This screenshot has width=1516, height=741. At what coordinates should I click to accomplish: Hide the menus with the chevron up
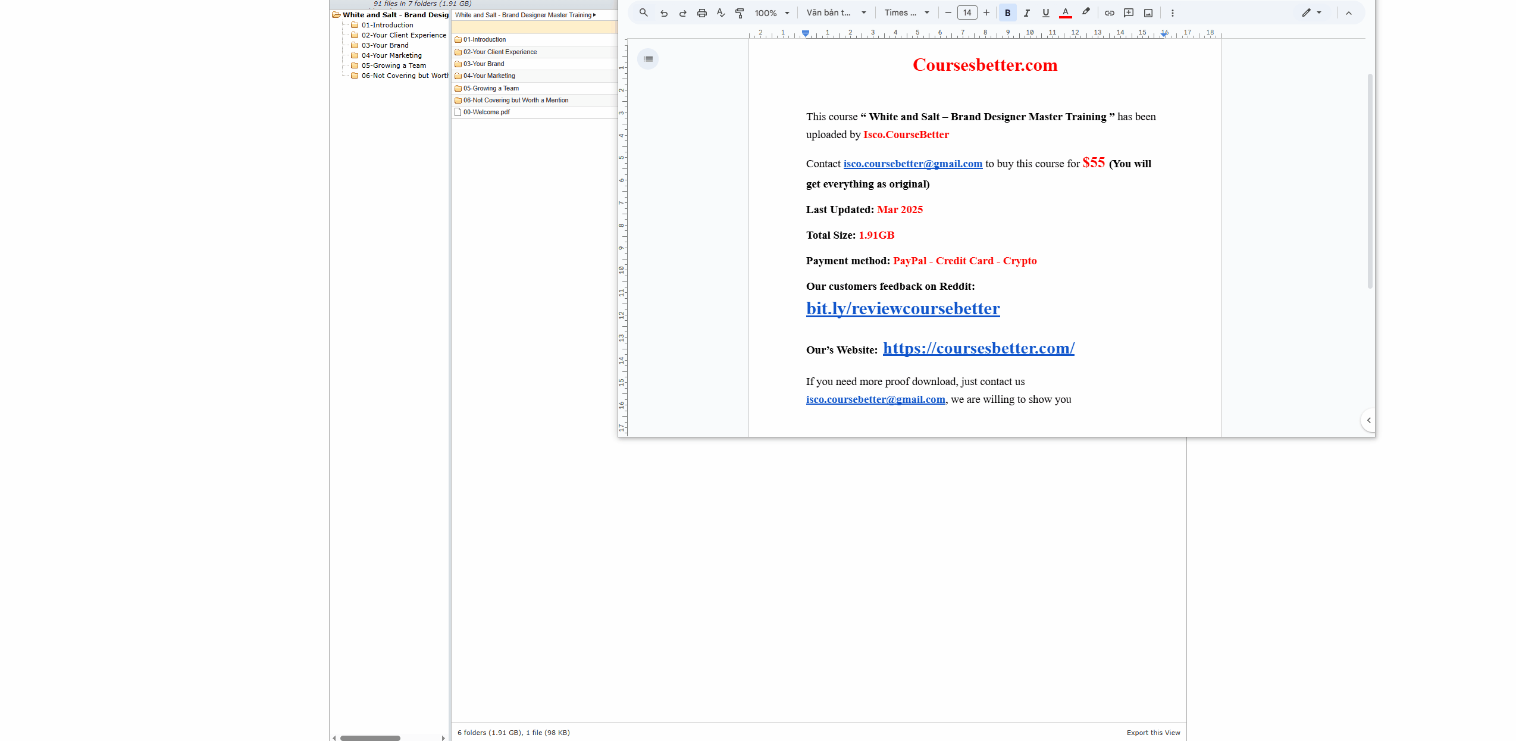1349,12
